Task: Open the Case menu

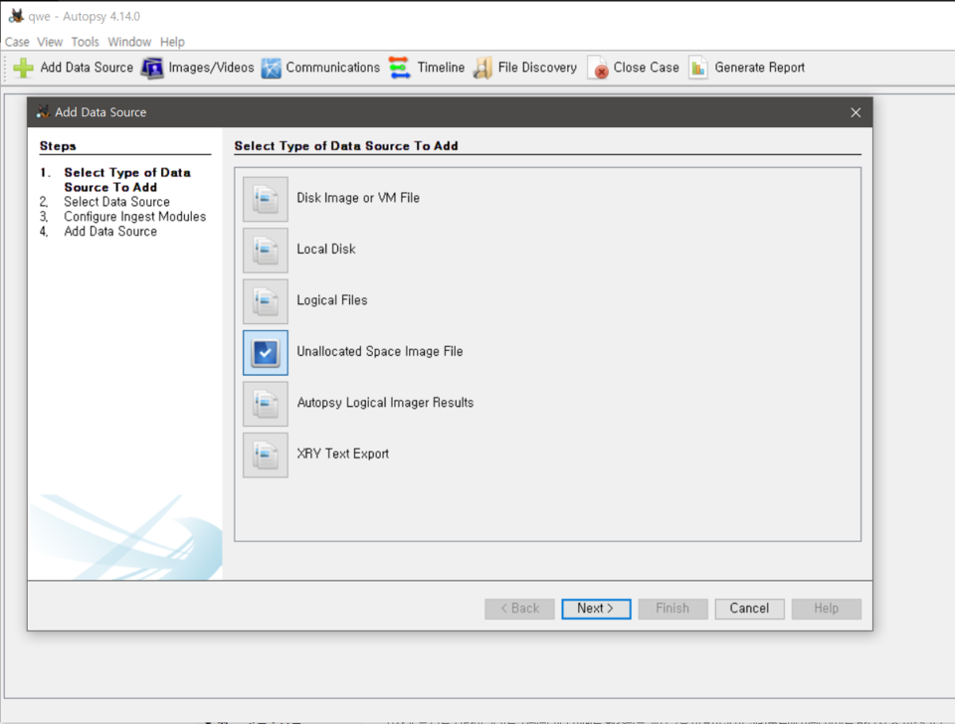Action: 17,42
